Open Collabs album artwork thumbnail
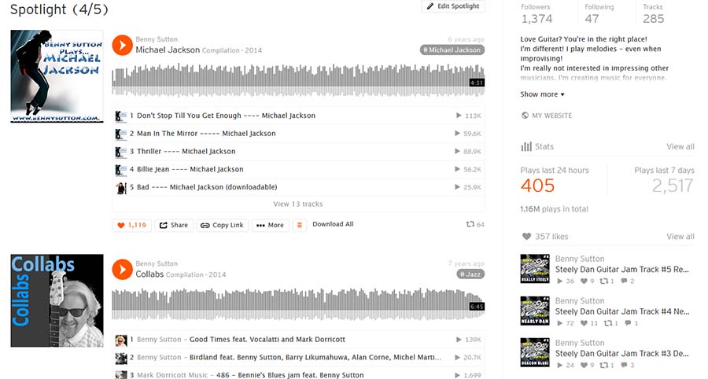The image size is (708, 379). (x=57, y=300)
